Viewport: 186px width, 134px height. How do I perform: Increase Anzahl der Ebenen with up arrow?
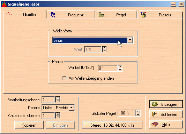click(58, 114)
